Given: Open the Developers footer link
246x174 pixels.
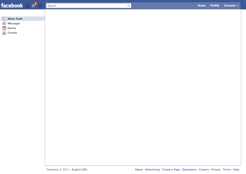Looking at the screenshot, I should click(x=190, y=170).
